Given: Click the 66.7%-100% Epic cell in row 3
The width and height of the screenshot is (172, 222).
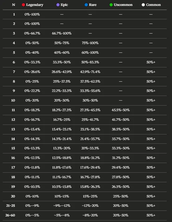Looking at the screenshot, I should pyautogui.click(x=62, y=33).
